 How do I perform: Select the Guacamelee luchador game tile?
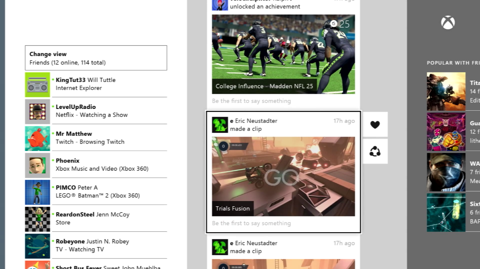point(446,132)
